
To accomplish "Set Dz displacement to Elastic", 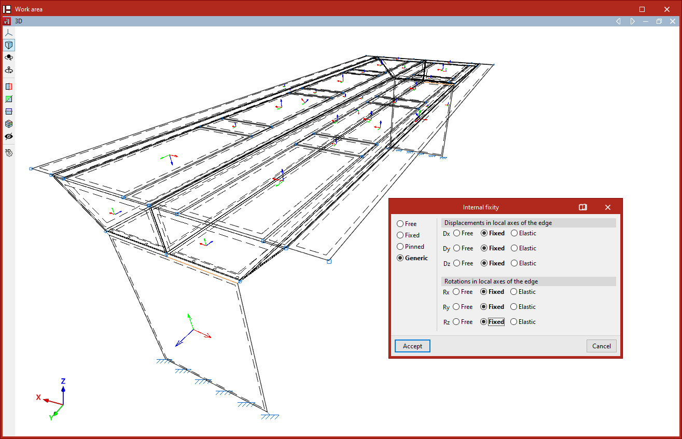I will coord(523,263).
